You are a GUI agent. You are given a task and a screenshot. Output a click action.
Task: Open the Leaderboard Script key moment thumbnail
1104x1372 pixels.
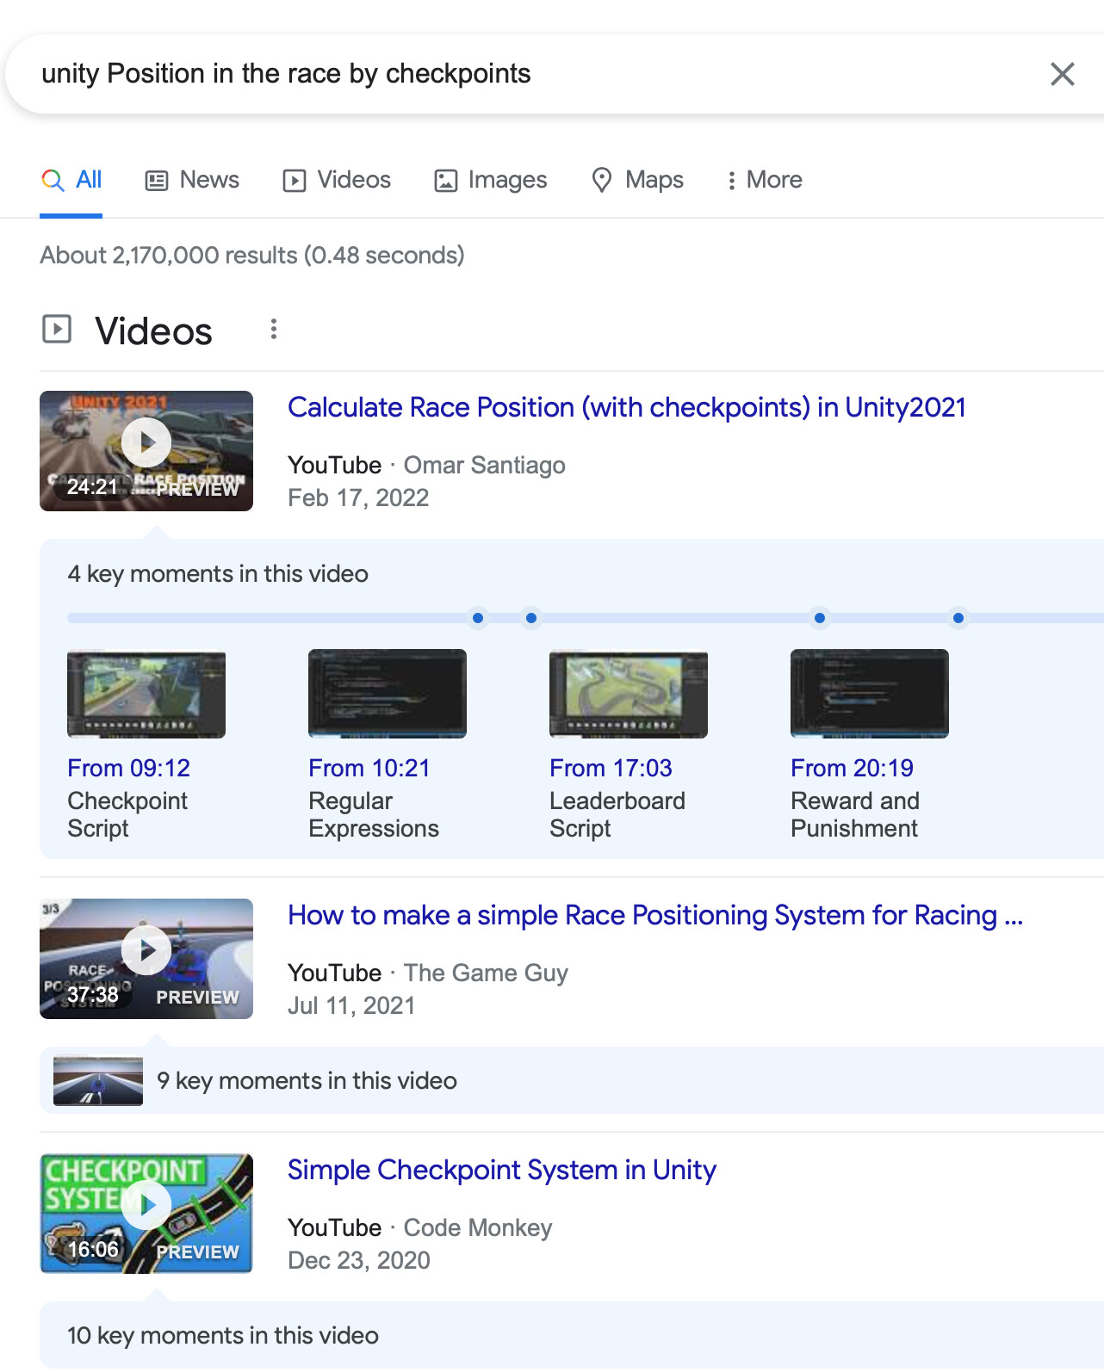[629, 694]
